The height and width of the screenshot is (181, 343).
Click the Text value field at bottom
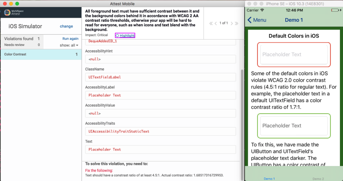[x=160, y=150]
